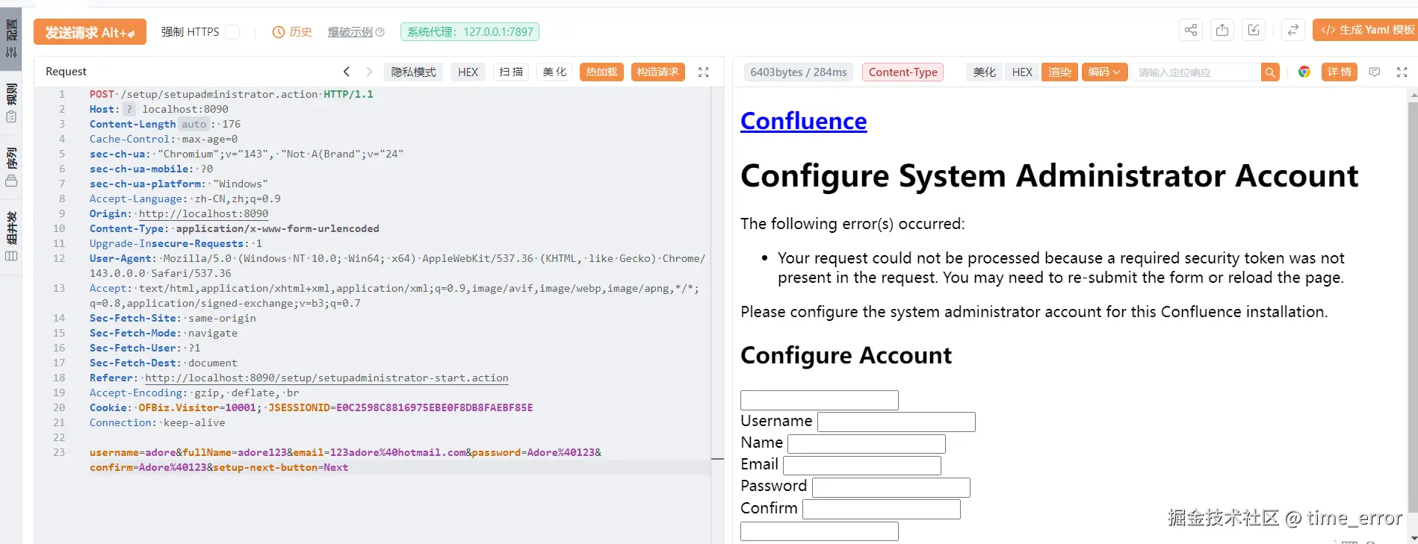
Task: Switch to the 序列 sidebar tab
Action: click(11, 166)
